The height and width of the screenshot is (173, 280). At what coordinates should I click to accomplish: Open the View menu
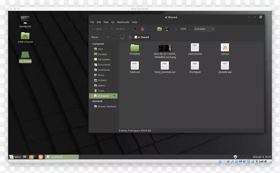[x=106, y=22]
